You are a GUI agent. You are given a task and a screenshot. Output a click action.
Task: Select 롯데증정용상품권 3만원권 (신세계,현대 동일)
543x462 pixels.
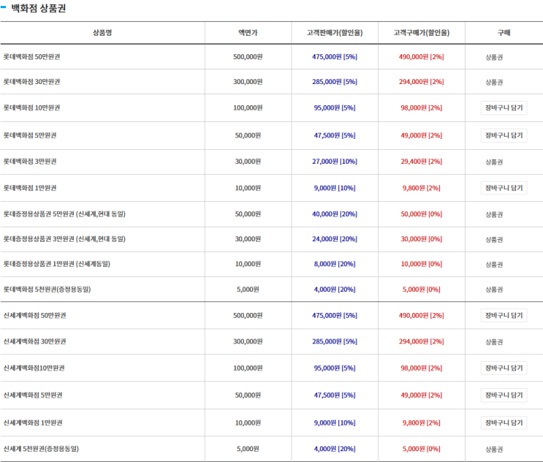click(x=64, y=239)
